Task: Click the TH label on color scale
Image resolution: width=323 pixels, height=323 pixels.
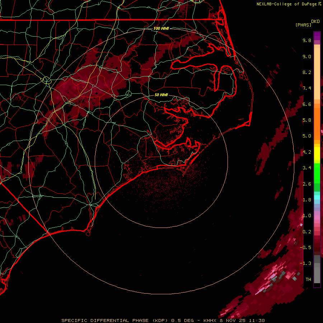Action: [x=308, y=280]
